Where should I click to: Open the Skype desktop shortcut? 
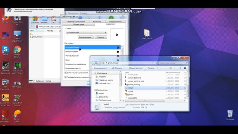click(5, 51)
